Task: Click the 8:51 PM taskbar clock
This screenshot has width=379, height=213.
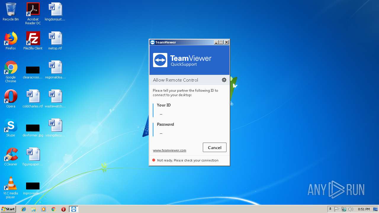Action: [364, 209]
